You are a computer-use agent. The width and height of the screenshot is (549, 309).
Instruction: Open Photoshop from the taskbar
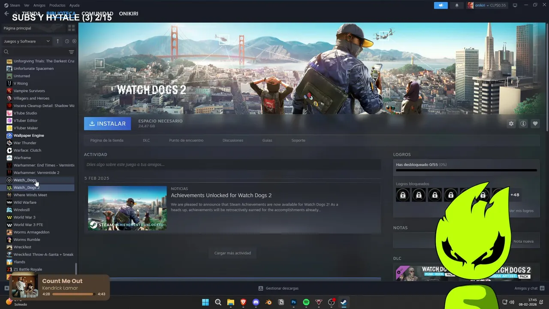point(294,302)
